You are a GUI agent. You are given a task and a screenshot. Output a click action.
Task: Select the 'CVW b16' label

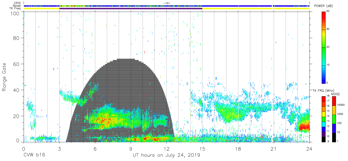(x=34, y=155)
